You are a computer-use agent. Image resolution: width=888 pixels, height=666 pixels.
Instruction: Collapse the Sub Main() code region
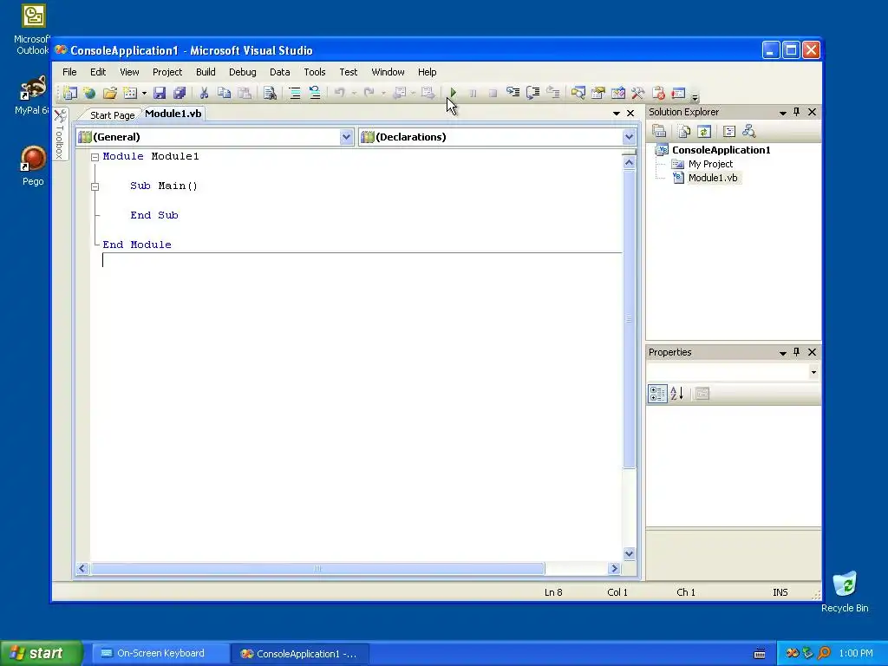click(95, 187)
